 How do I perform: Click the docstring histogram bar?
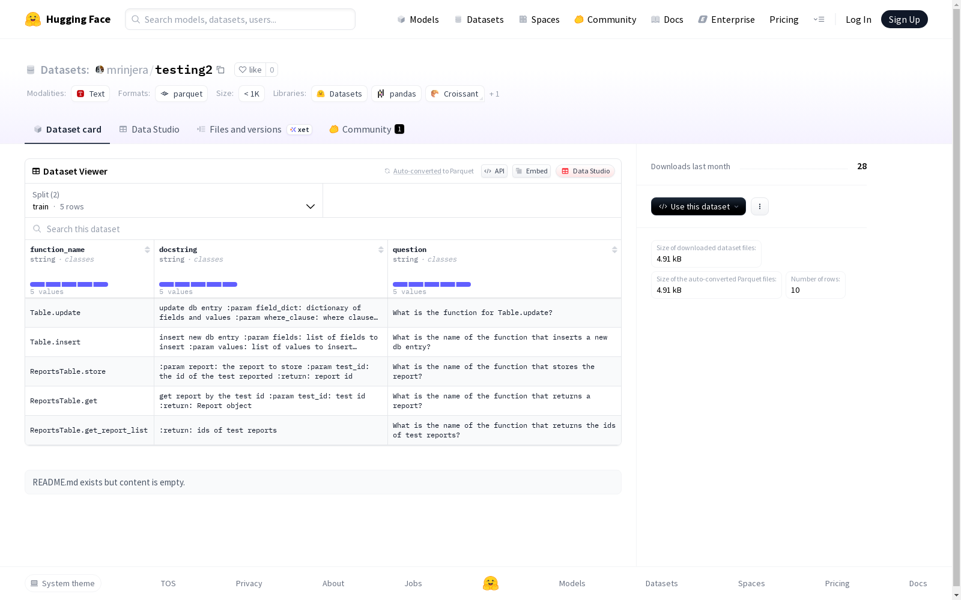point(198,284)
